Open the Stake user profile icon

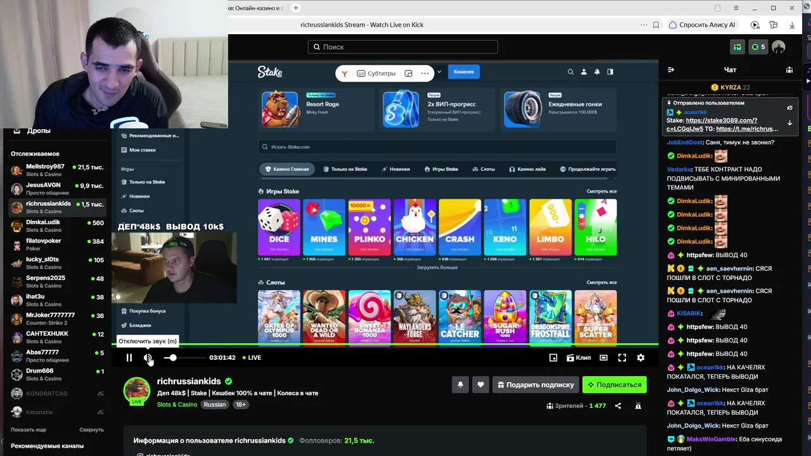(584, 72)
